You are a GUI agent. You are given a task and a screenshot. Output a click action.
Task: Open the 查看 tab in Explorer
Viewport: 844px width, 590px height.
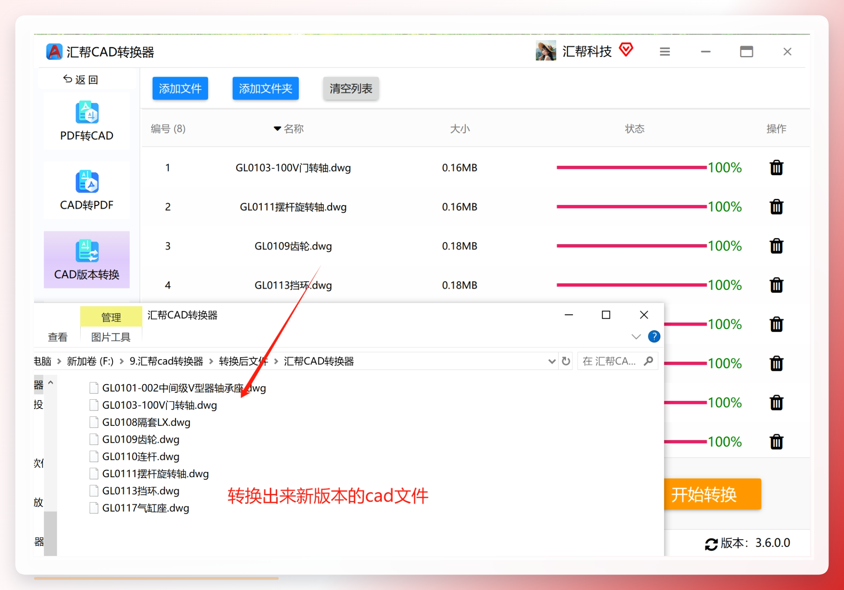[x=57, y=337]
